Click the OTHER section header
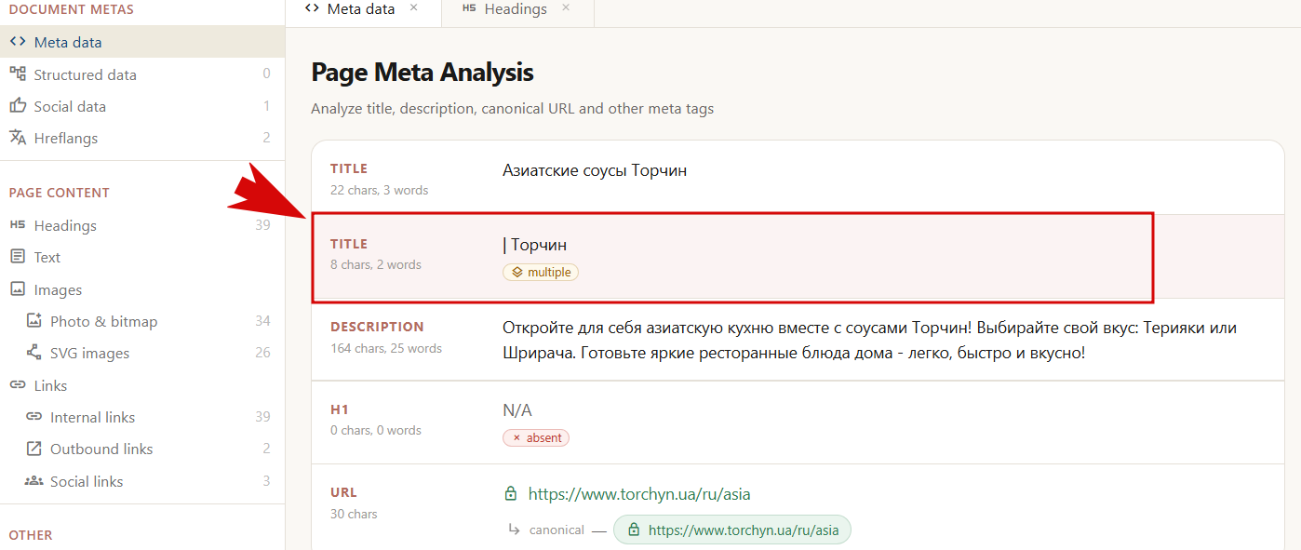This screenshot has height=550, width=1301. 31,535
